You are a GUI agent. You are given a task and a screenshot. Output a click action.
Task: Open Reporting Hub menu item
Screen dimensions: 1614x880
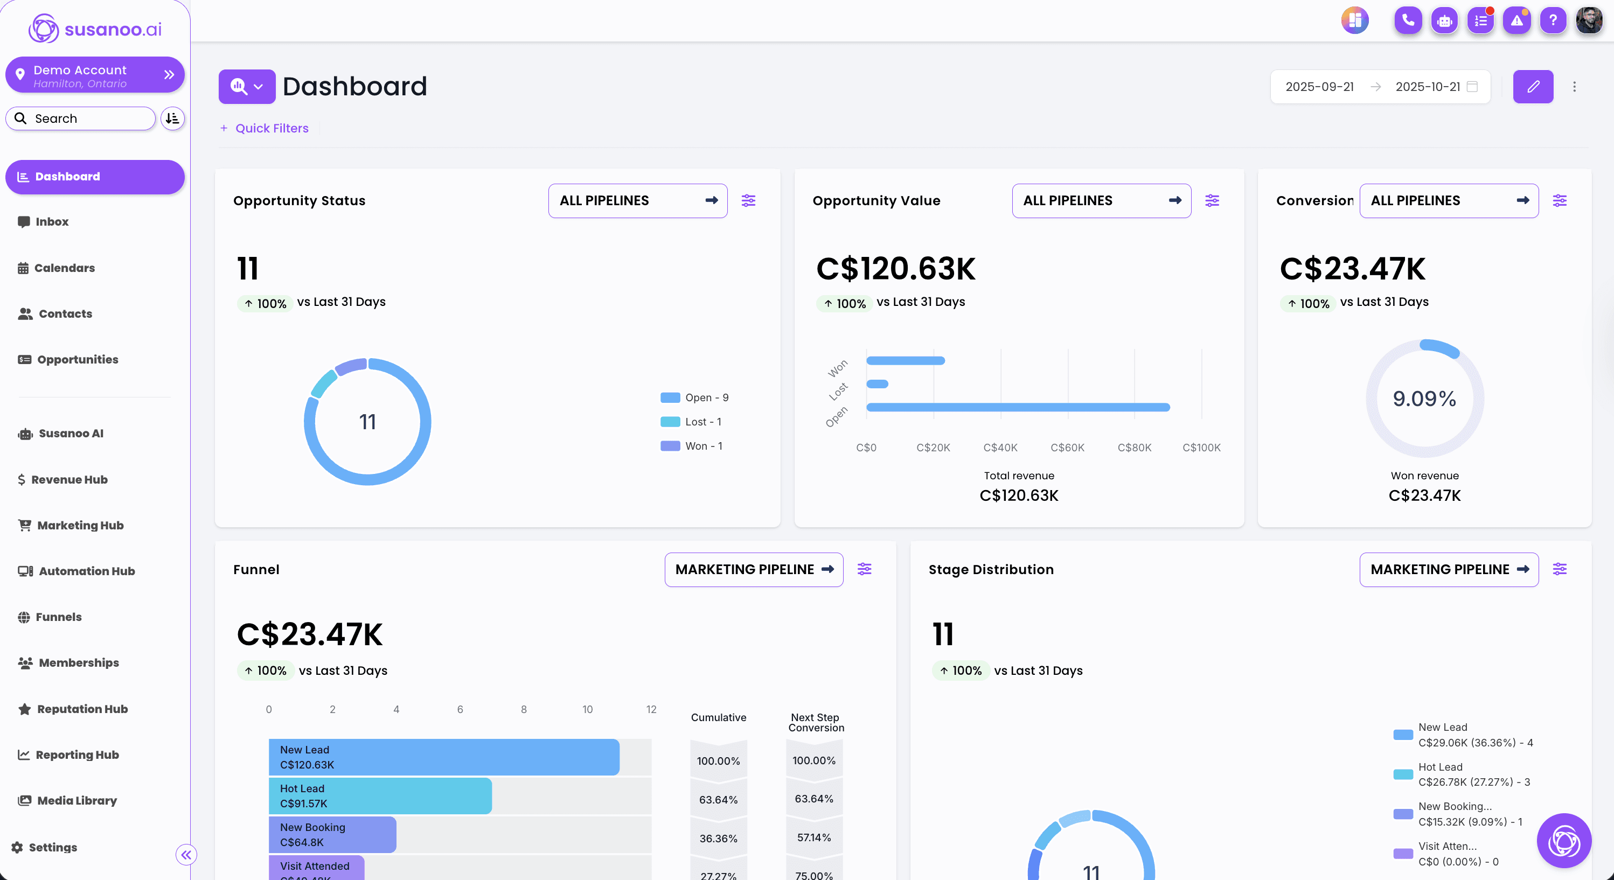[x=76, y=755]
